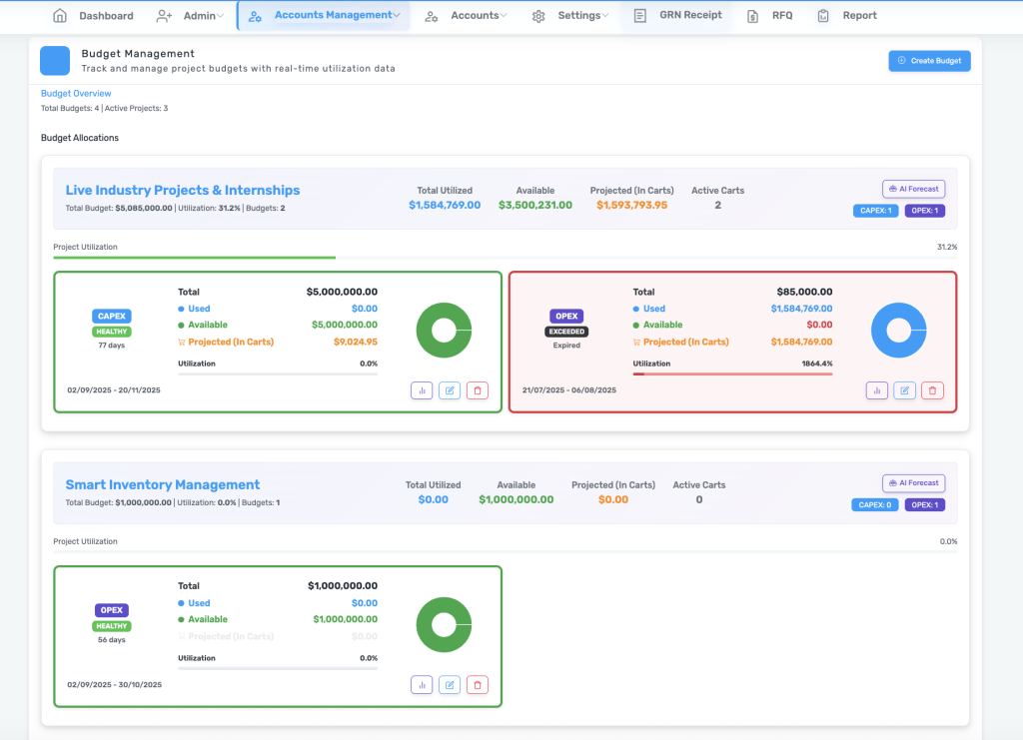The width and height of the screenshot is (1023, 740).
Task: Open the GRN Receipt page
Action: point(678,16)
